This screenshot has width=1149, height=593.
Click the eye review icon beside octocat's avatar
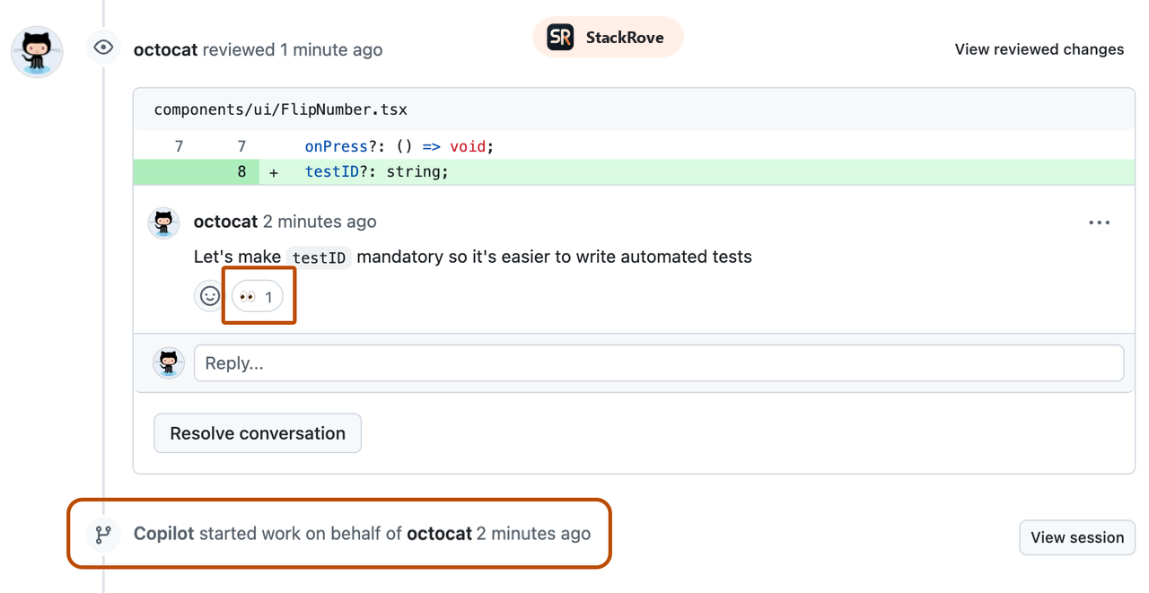coord(103,47)
